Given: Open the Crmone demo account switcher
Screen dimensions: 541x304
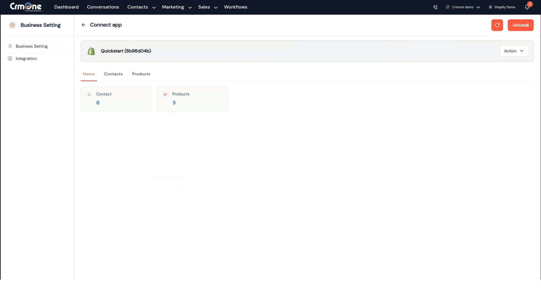Looking at the screenshot, I should 463,7.
